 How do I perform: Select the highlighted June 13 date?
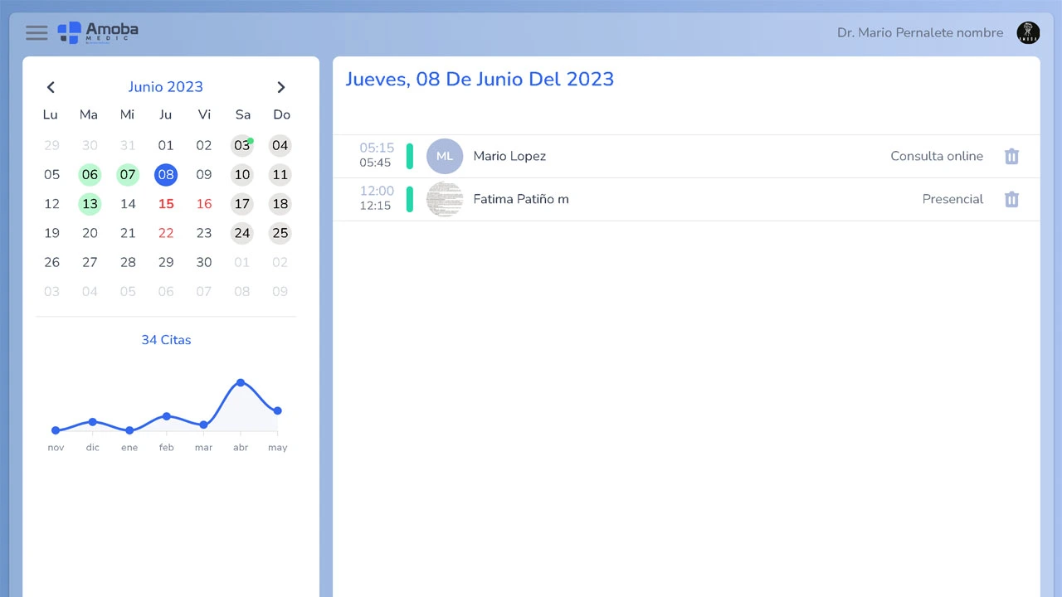90,204
